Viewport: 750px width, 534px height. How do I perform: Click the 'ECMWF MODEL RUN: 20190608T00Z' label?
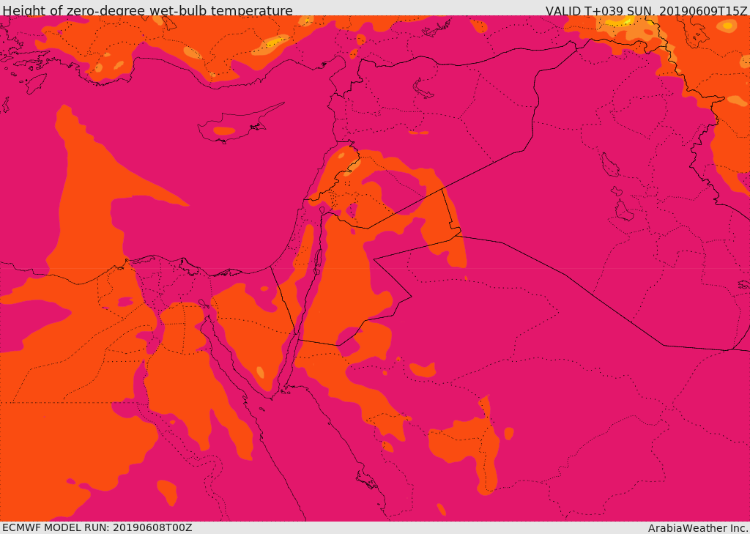pos(97,528)
